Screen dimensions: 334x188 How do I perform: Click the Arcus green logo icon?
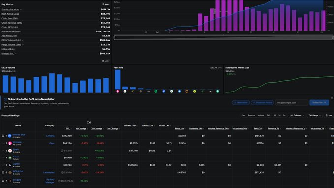coord(10,158)
